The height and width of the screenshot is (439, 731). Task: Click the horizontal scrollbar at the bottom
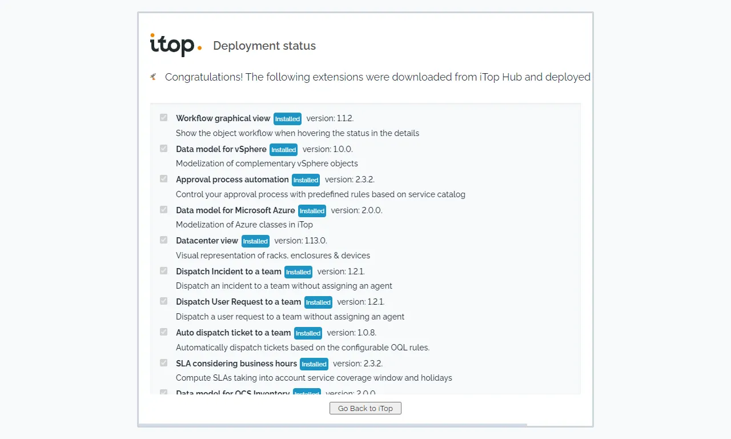pyautogui.click(x=332, y=425)
